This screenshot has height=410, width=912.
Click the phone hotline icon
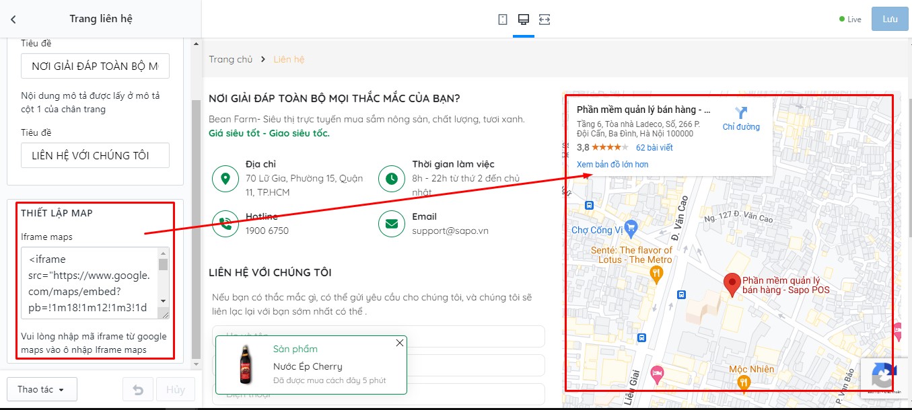tap(225, 224)
